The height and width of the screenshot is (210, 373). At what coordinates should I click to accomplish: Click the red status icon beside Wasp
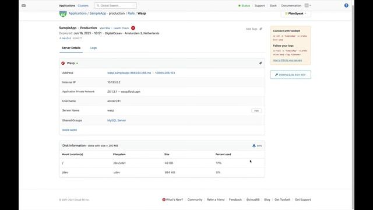[63, 63]
